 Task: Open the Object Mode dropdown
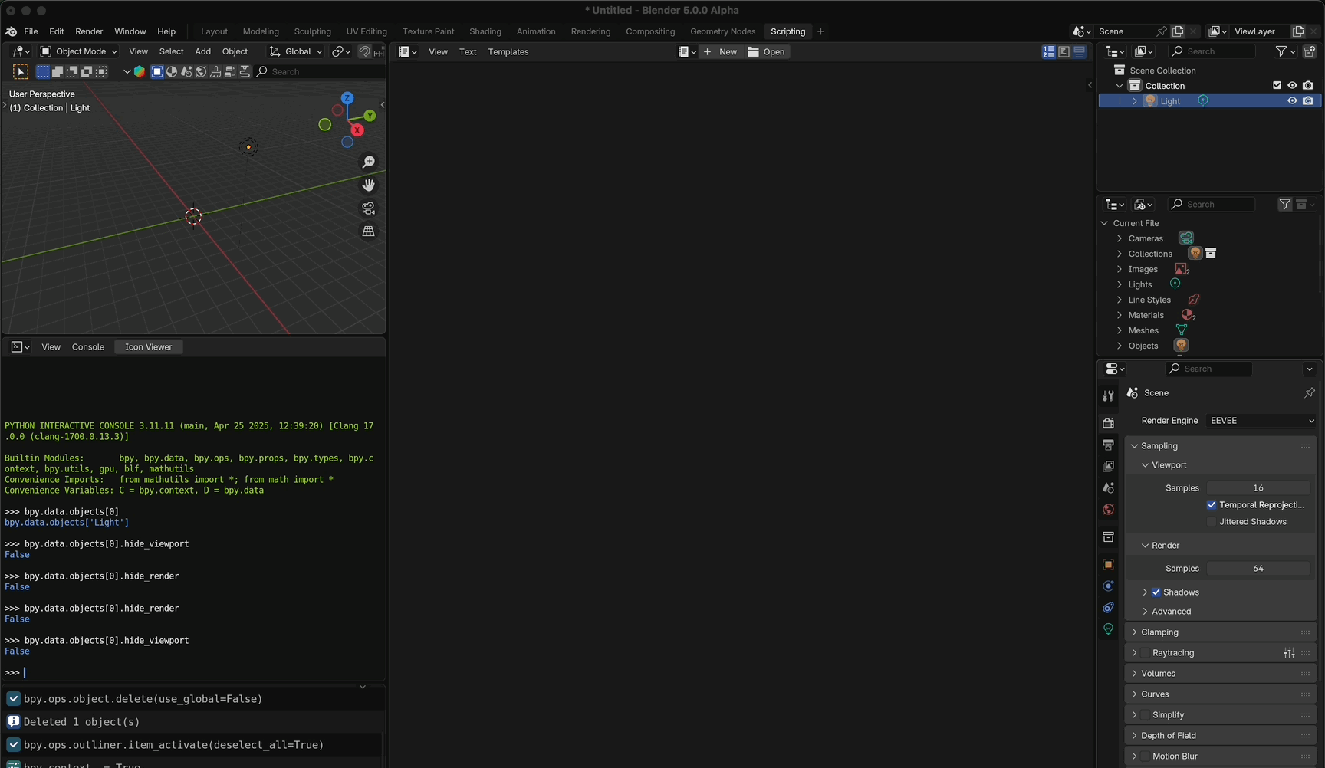coord(78,51)
